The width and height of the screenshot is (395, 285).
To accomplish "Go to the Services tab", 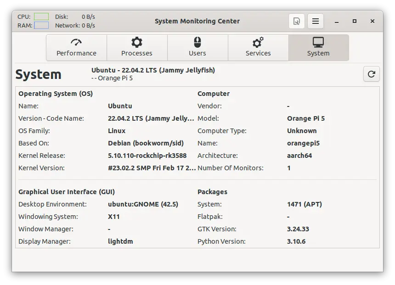I will [x=258, y=48].
